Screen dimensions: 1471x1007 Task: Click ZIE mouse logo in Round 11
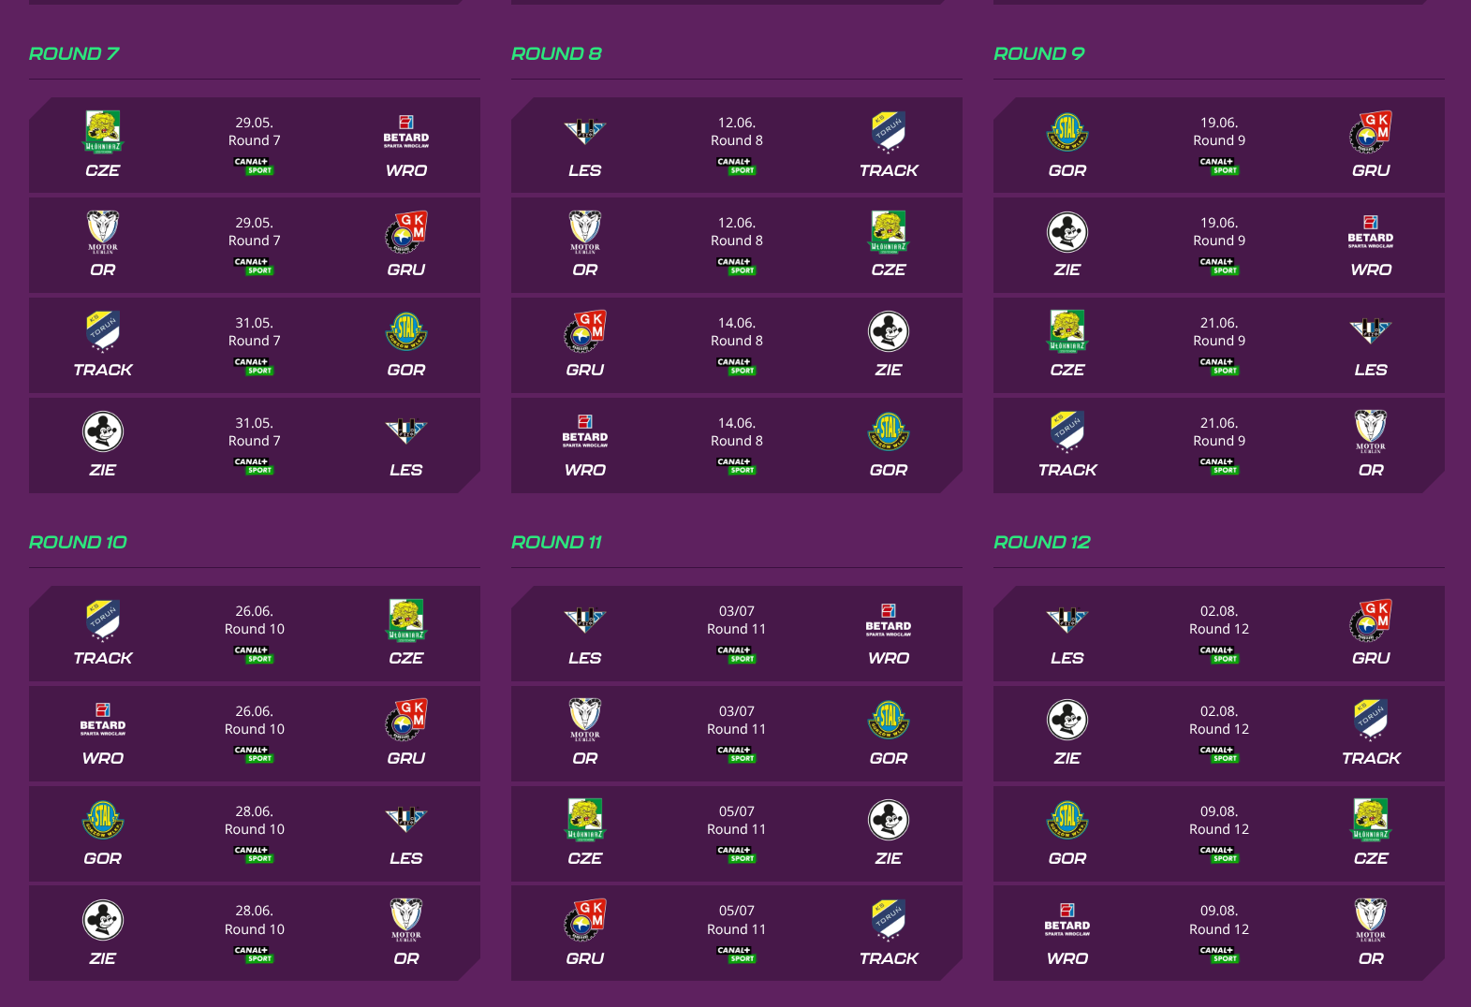(889, 820)
